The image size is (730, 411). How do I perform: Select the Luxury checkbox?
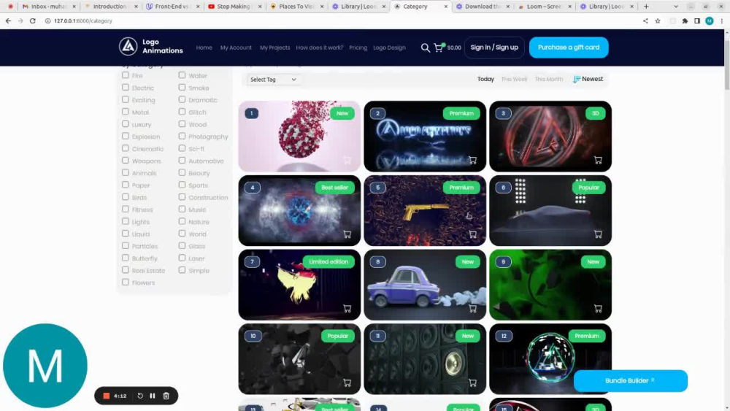tap(126, 124)
